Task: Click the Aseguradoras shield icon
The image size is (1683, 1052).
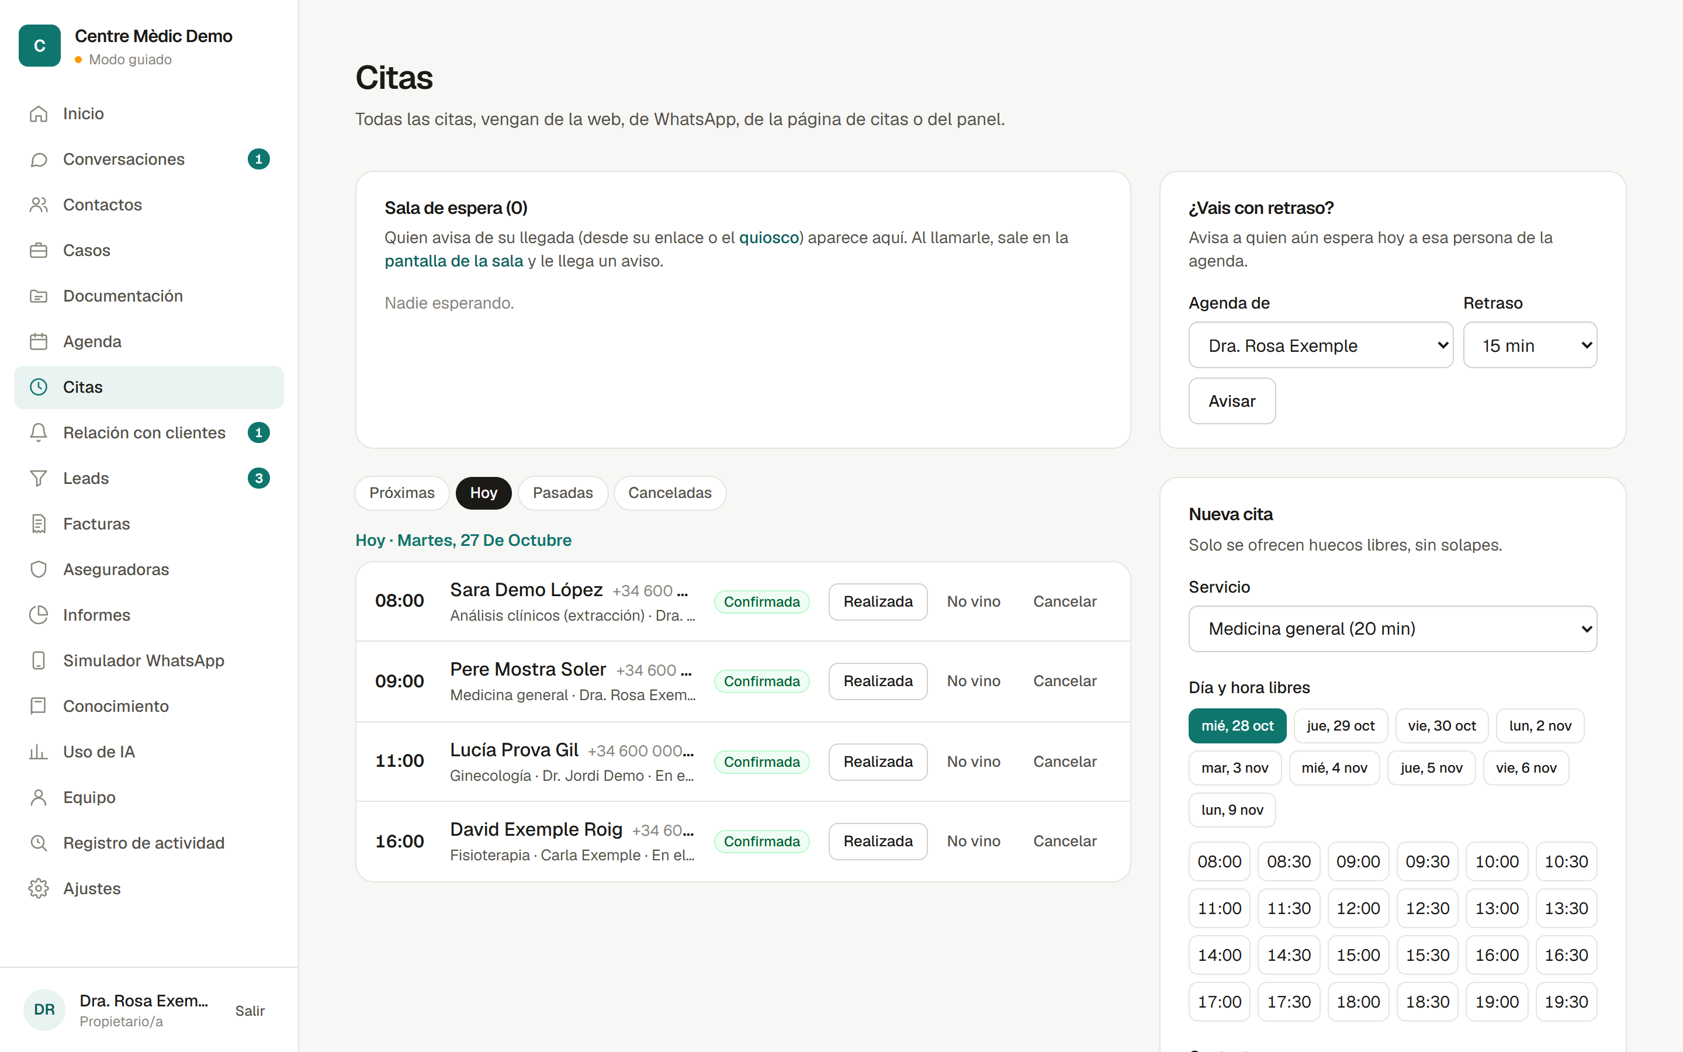Action: coord(39,569)
